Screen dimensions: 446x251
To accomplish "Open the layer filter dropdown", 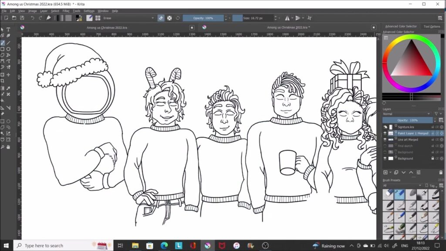I will 437,114.
